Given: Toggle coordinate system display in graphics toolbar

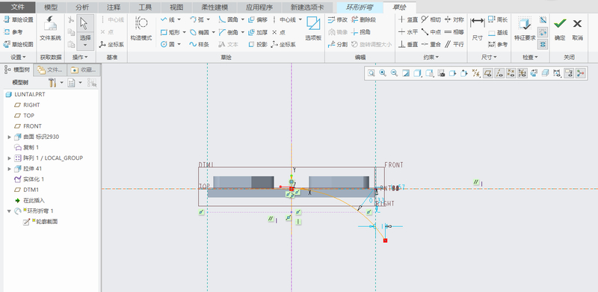Looking at the screenshot, I should click(x=523, y=73).
